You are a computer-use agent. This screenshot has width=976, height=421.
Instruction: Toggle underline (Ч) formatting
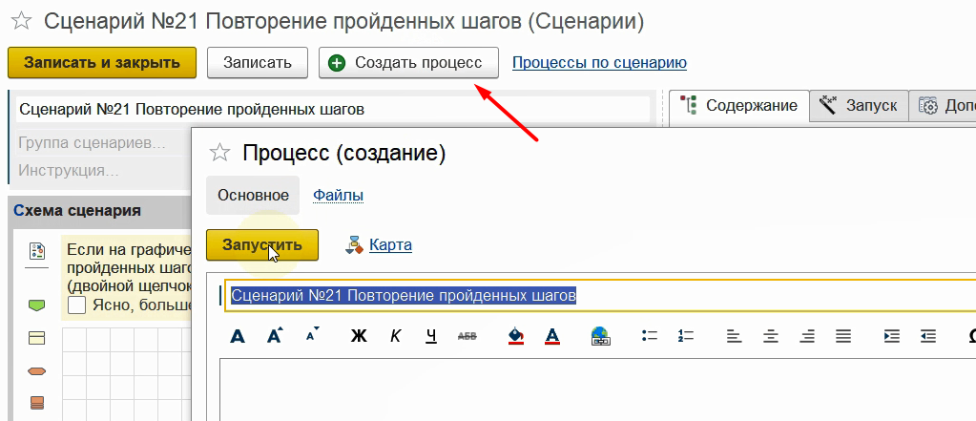coord(431,336)
